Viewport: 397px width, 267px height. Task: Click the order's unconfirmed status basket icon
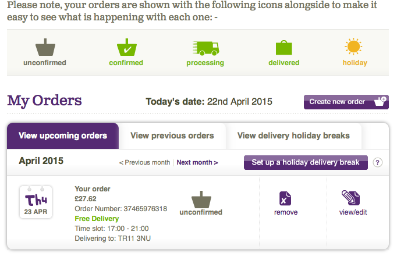[200, 198]
